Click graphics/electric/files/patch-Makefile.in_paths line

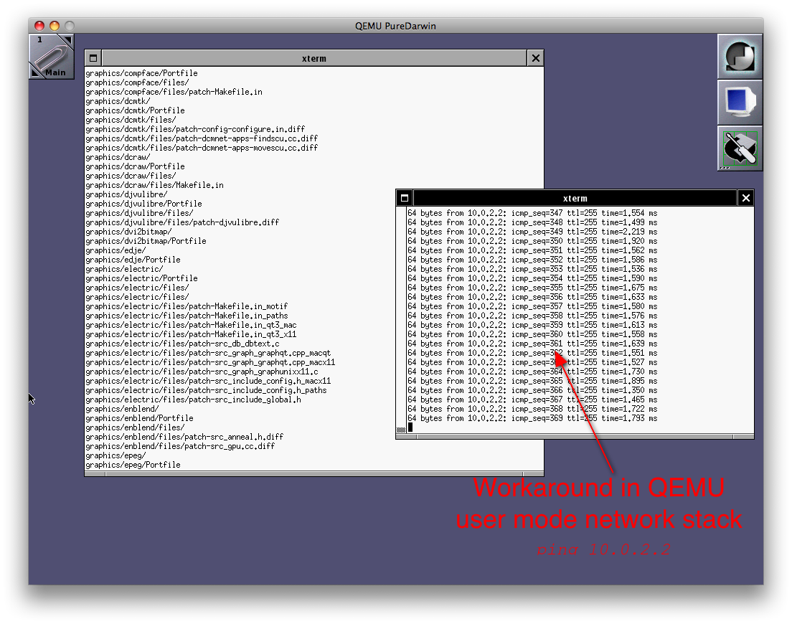[x=187, y=316]
